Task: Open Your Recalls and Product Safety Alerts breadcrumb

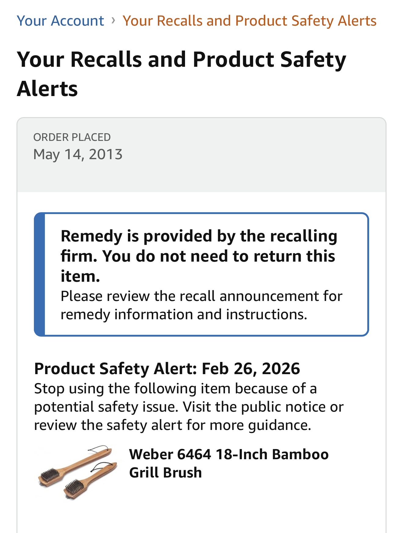Action: tap(249, 21)
